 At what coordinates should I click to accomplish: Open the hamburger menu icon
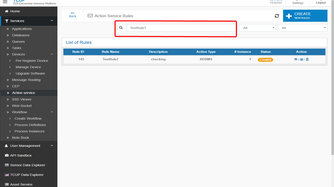5,2
